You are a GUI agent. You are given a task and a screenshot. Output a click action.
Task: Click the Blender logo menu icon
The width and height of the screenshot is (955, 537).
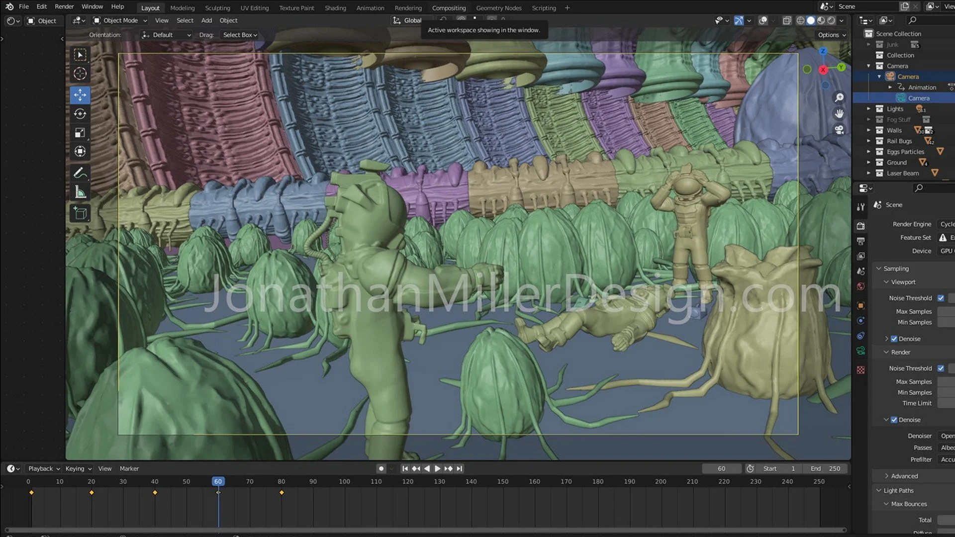(x=9, y=6)
